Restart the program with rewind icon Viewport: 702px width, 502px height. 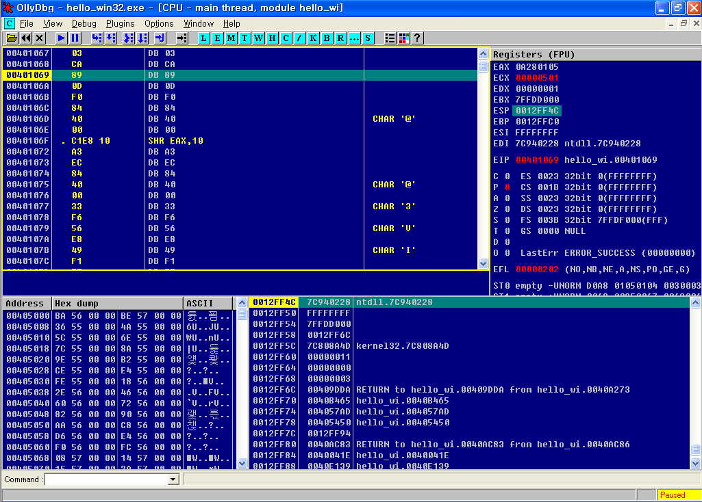(25, 38)
